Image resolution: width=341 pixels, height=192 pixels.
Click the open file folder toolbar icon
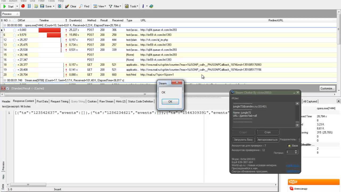point(36,6)
